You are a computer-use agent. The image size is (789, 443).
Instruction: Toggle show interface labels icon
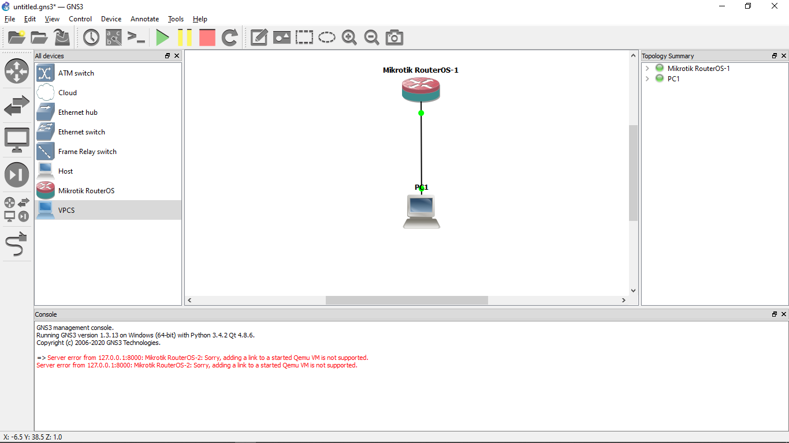click(x=113, y=37)
